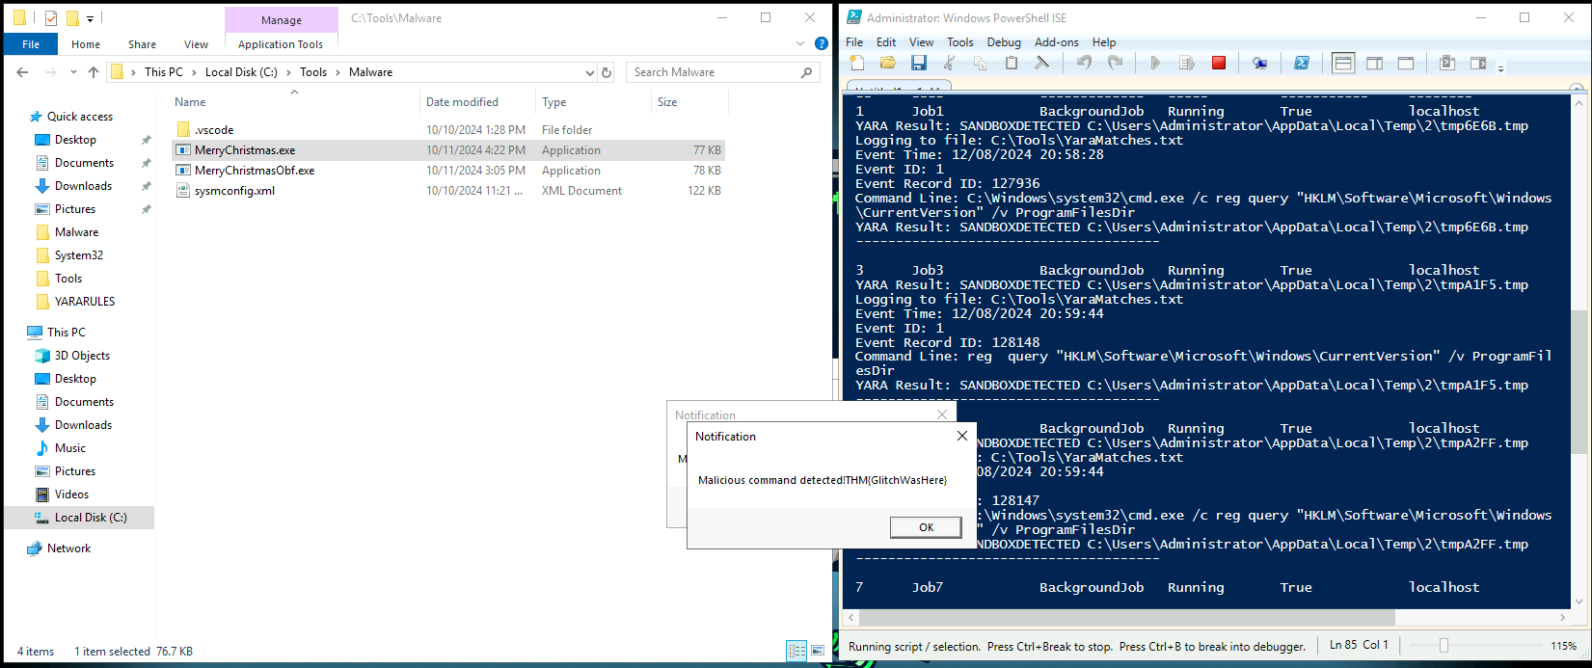Image resolution: width=1592 pixels, height=668 pixels.
Task: Switch Explorer to Details view
Action: tap(796, 651)
